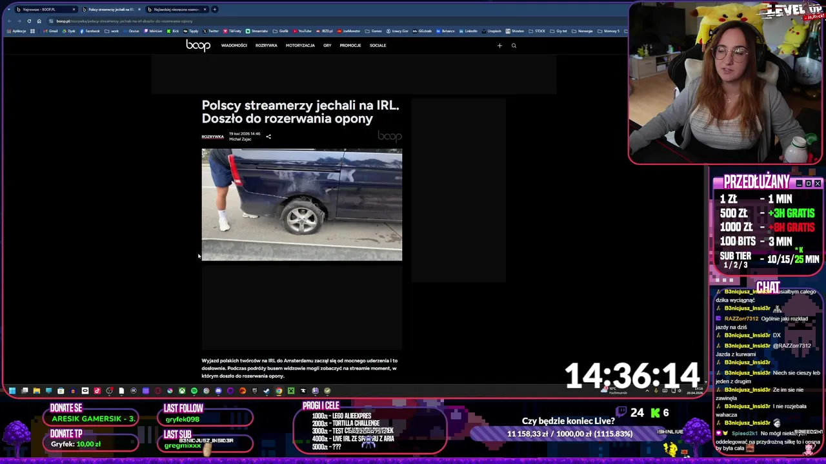Open Steam from the taskbar
Viewport: 826px width, 464px height.
tap(266, 391)
